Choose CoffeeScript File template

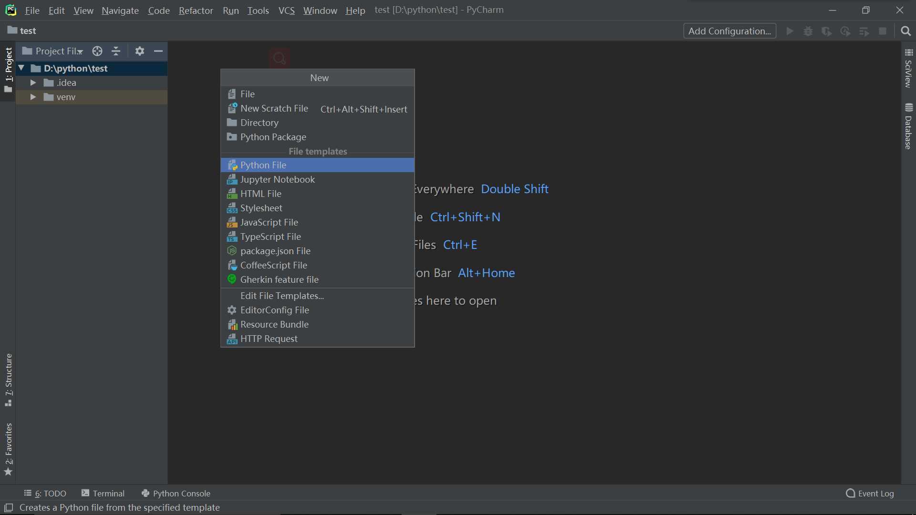(317, 265)
